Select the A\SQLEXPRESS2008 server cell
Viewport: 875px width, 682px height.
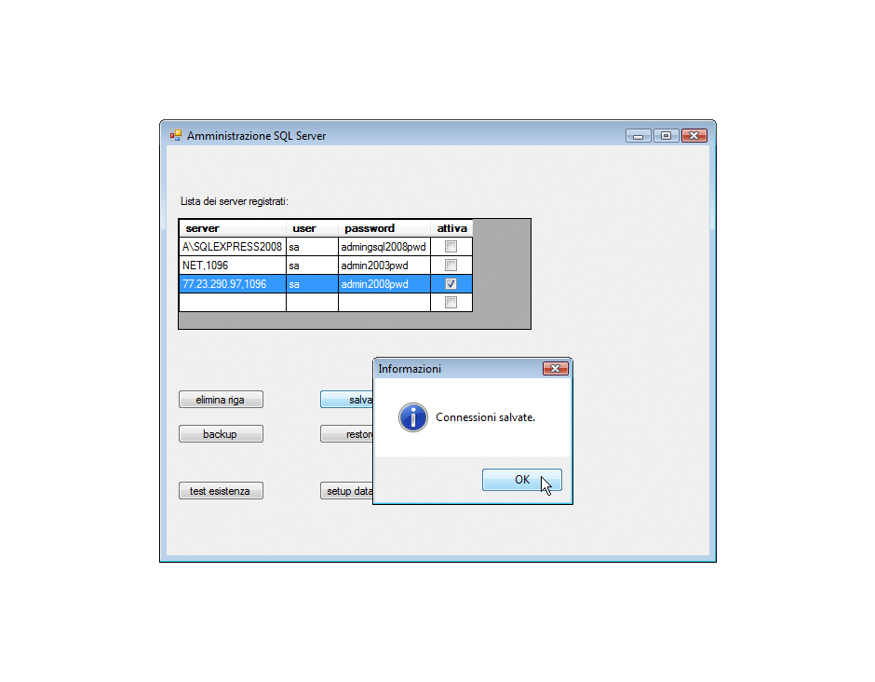(x=233, y=246)
